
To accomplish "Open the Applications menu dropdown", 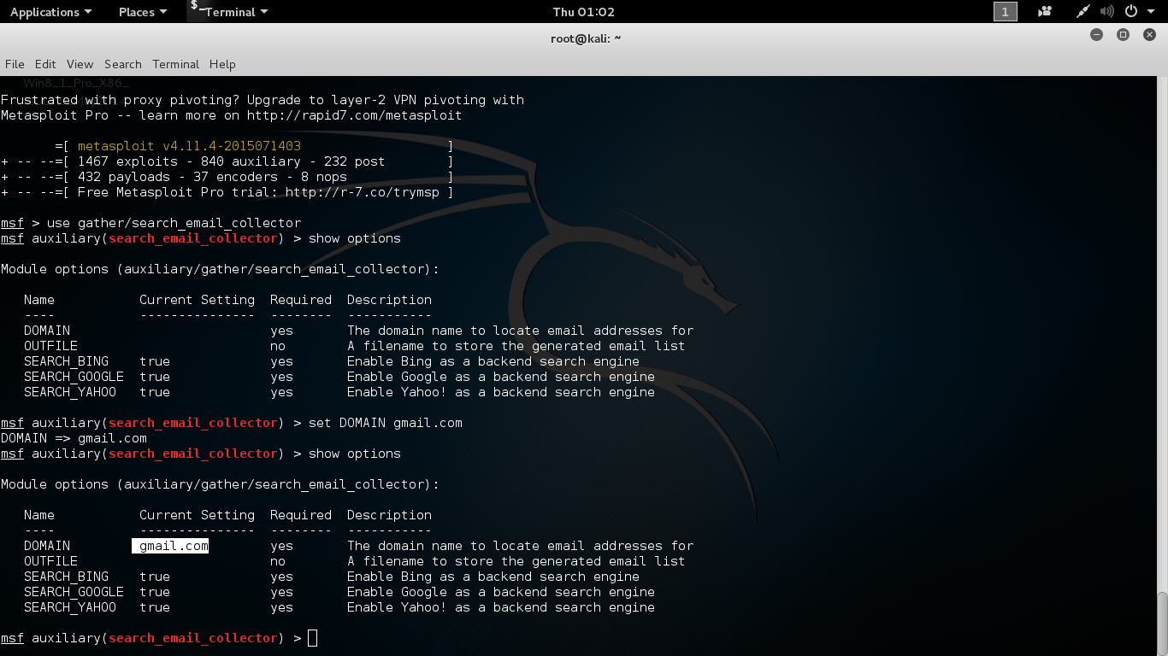I will [50, 12].
